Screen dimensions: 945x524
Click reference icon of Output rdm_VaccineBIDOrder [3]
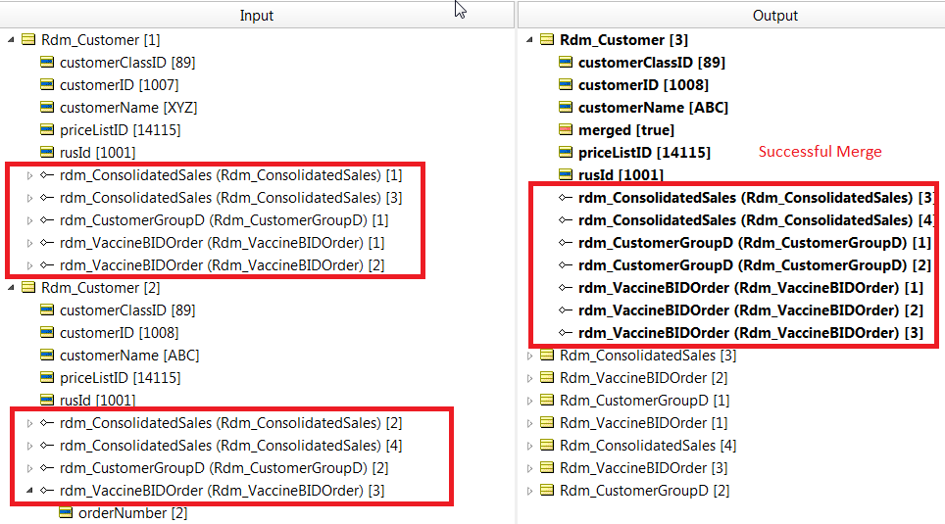[566, 332]
